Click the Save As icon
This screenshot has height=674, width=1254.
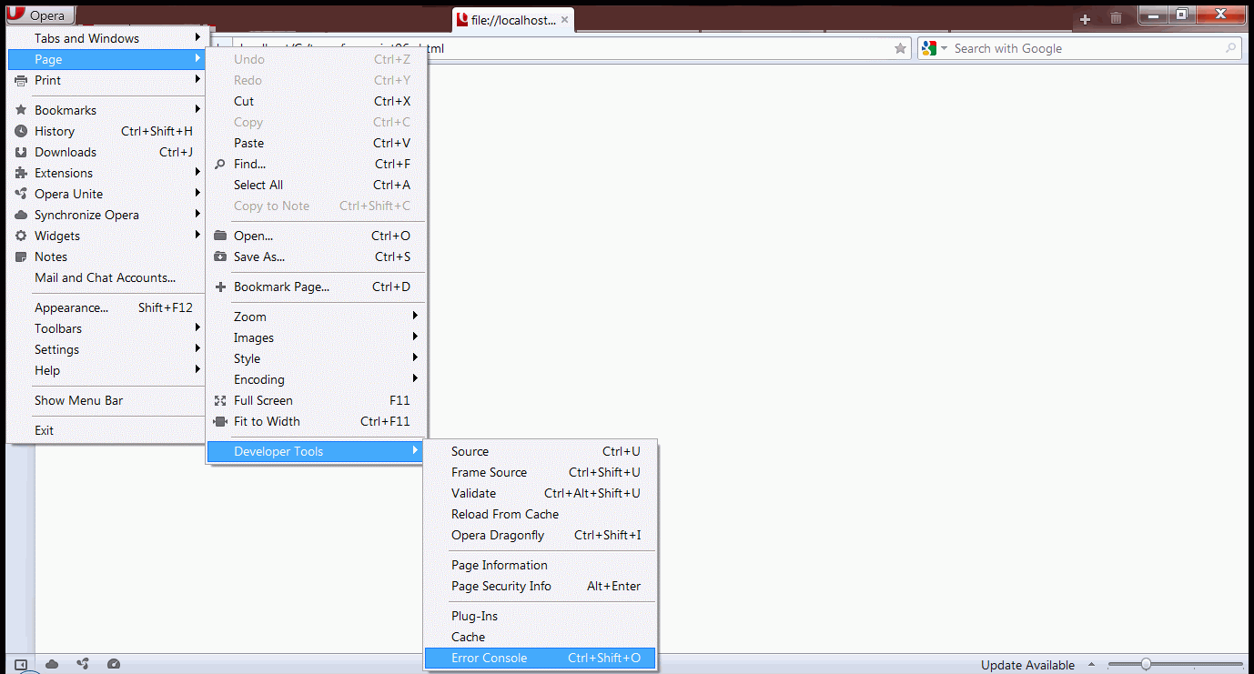219,257
